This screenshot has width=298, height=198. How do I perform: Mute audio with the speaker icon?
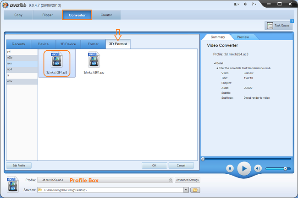258,168
